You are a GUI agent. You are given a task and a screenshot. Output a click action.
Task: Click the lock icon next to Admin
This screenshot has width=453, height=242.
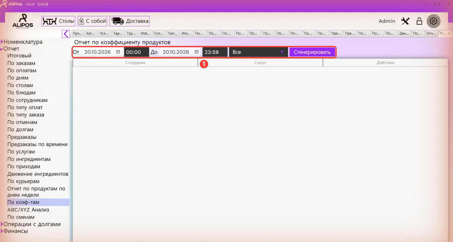[419, 21]
